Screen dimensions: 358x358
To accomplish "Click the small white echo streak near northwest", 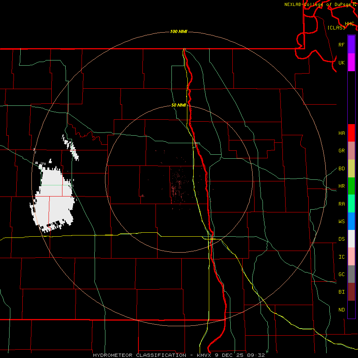I will [70, 147].
